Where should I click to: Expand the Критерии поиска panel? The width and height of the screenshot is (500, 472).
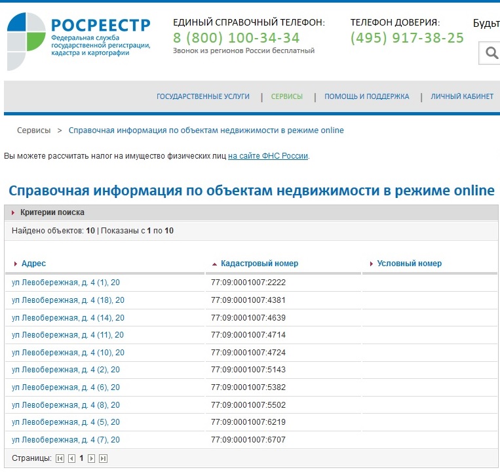pos(52,212)
